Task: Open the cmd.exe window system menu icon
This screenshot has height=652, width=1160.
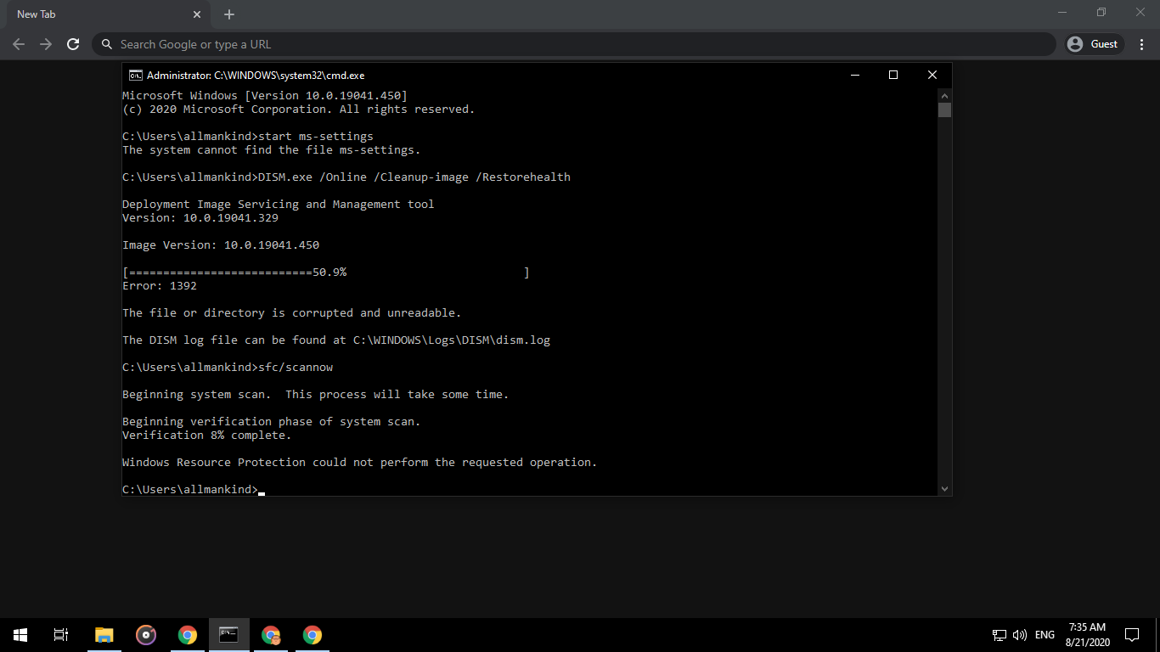Action: (x=135, y=75)
